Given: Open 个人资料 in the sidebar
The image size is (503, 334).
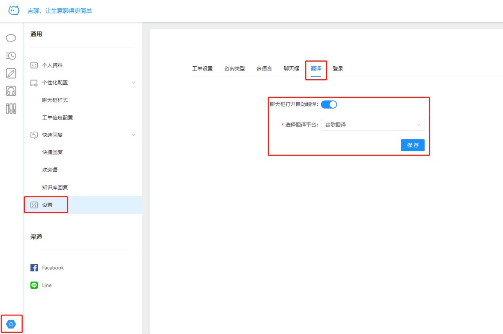Looking at the screenshot, I should tap(52, 65).
